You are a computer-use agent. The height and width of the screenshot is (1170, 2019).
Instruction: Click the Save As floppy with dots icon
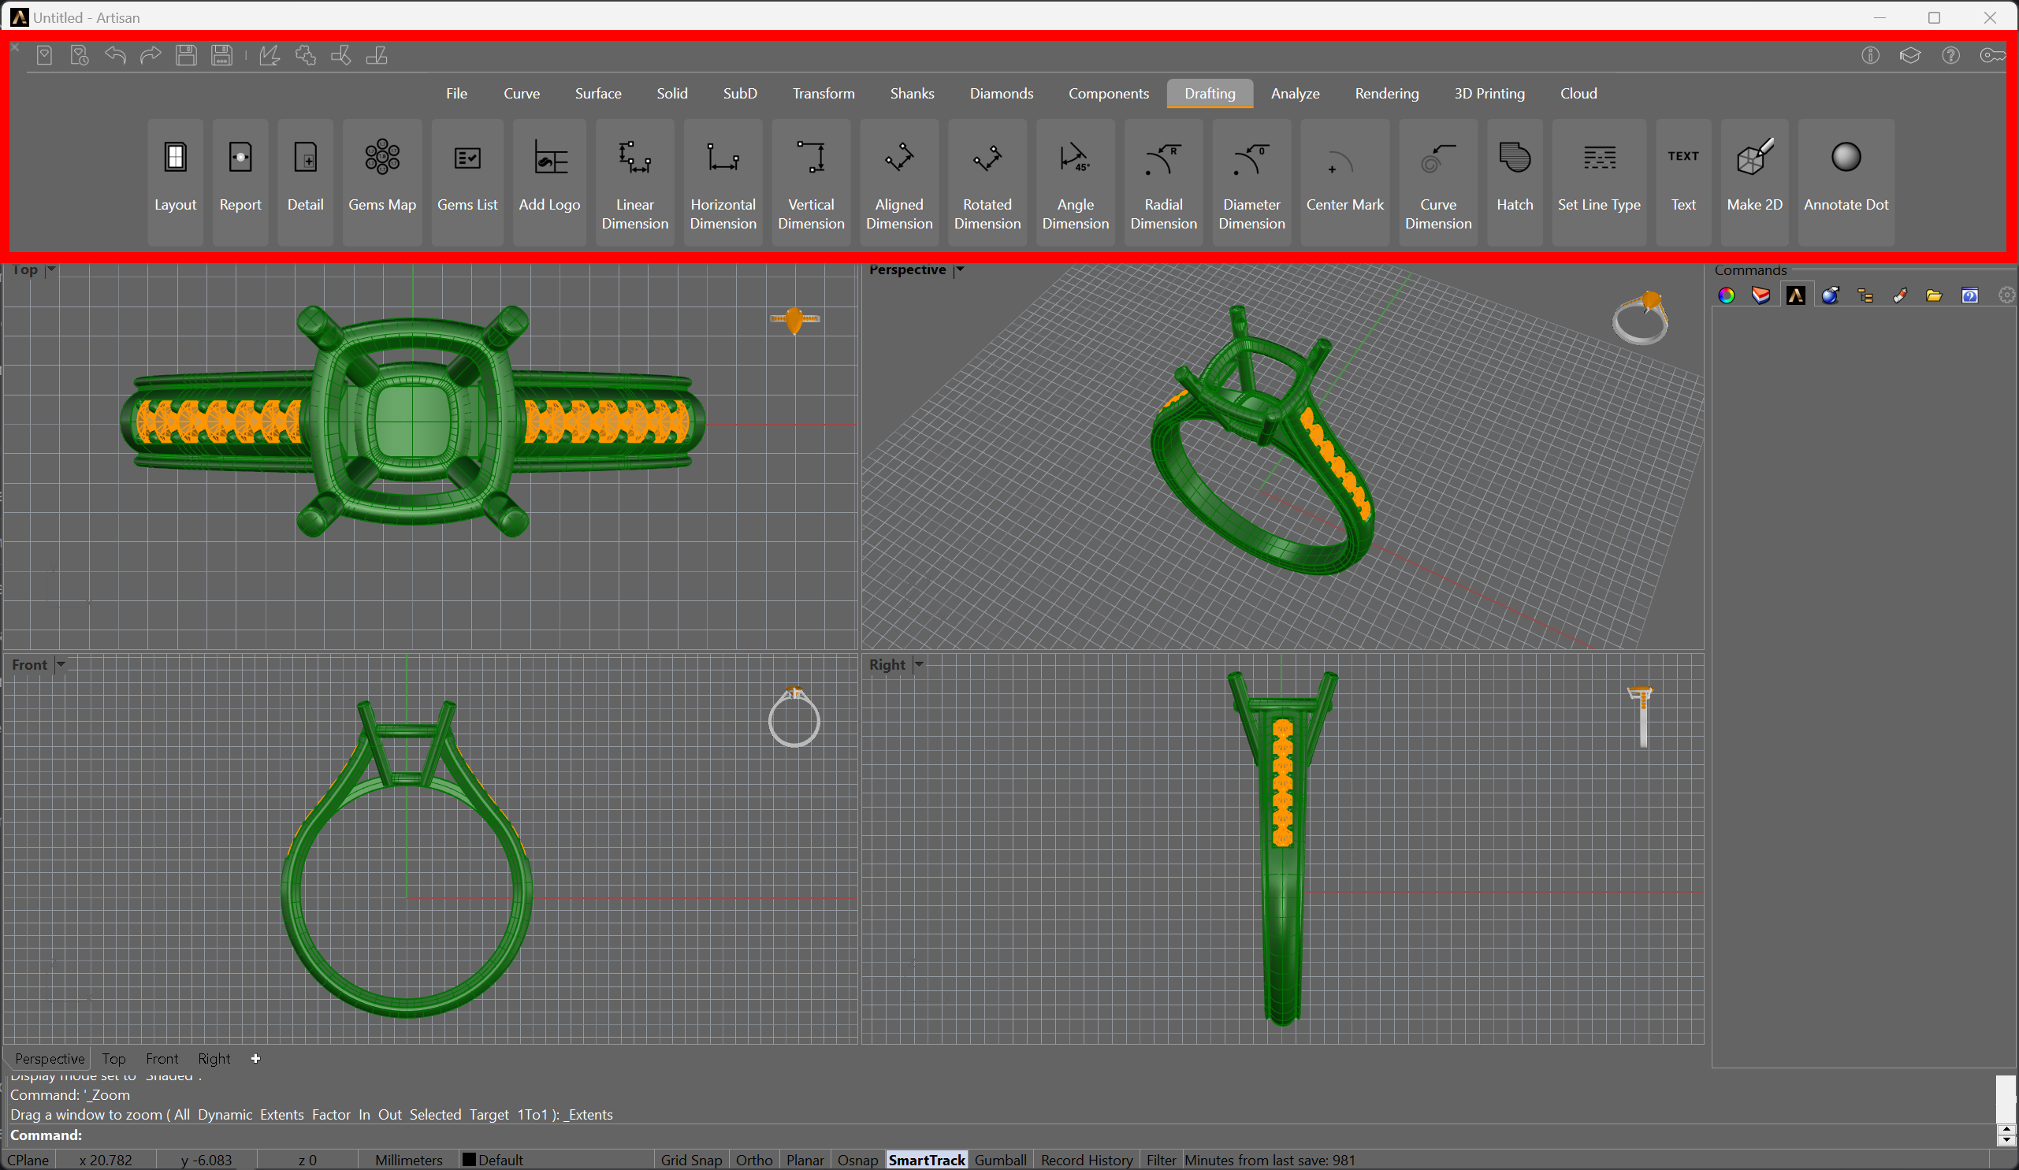coord(221,55)
